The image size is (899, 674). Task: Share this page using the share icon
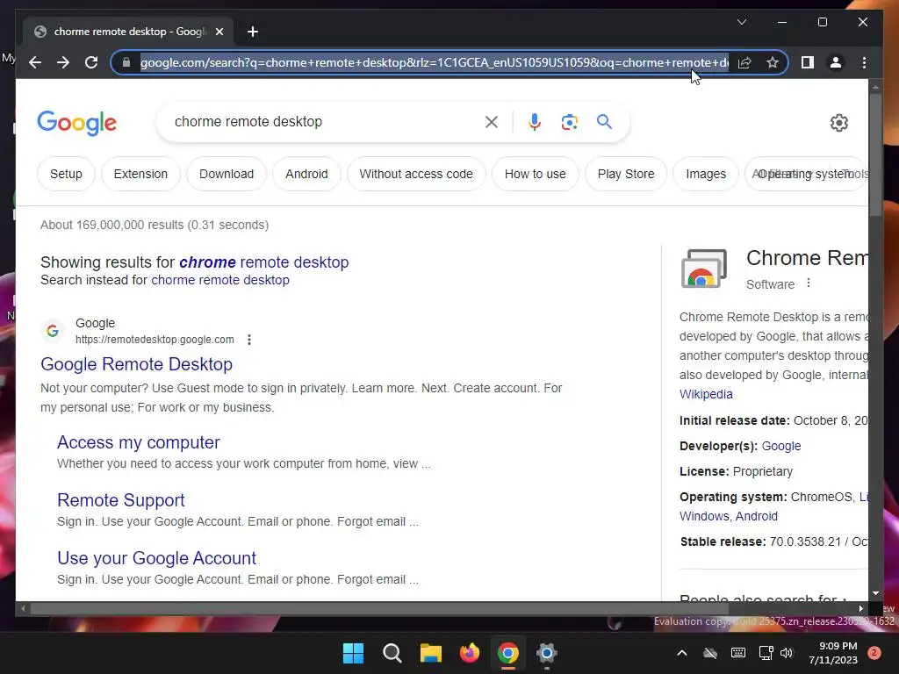click(x=744, y=62)
